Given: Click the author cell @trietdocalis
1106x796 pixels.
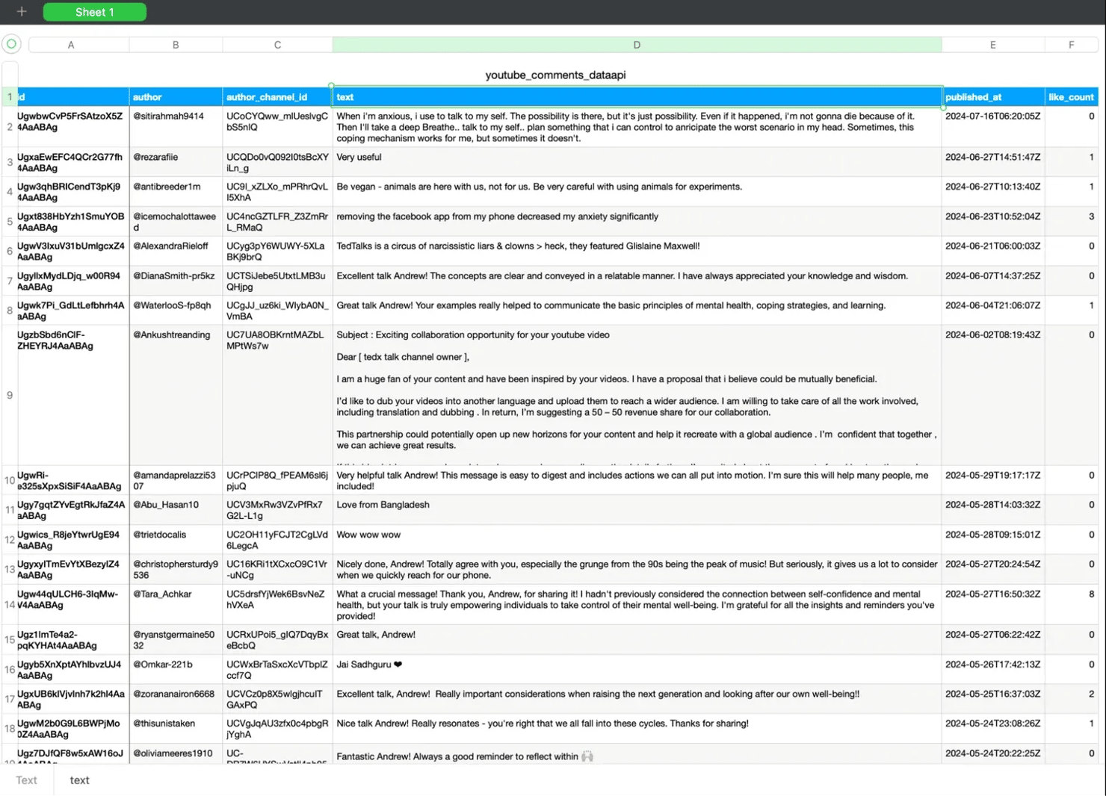Looking at the screenshot, I should [x=176, y=540].
